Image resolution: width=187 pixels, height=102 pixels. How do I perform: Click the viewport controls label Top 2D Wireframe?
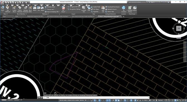(7, 19)
